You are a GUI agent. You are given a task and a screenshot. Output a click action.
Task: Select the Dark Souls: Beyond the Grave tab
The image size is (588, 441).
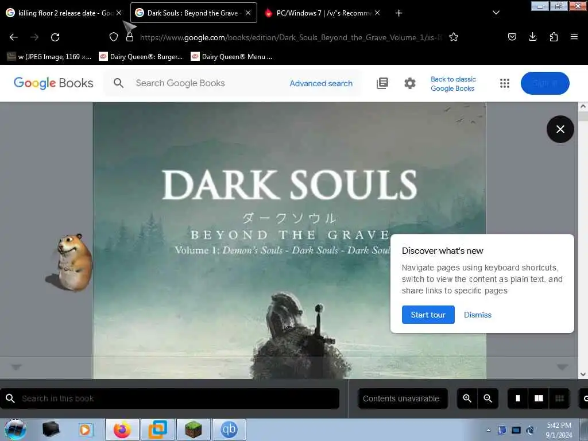(193, 13)
